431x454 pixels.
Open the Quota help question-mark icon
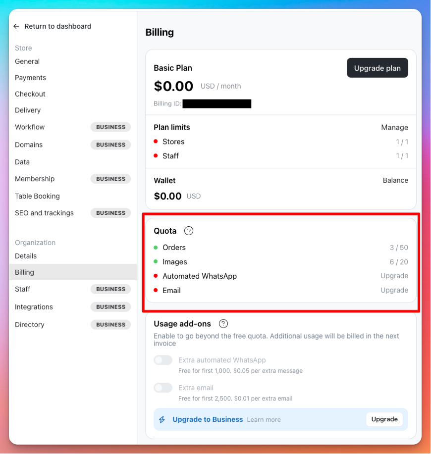[x=189, y=231]
